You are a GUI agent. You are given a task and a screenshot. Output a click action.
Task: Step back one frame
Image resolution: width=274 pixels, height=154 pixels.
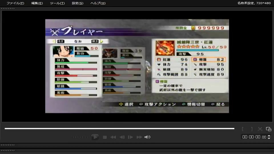122,137
